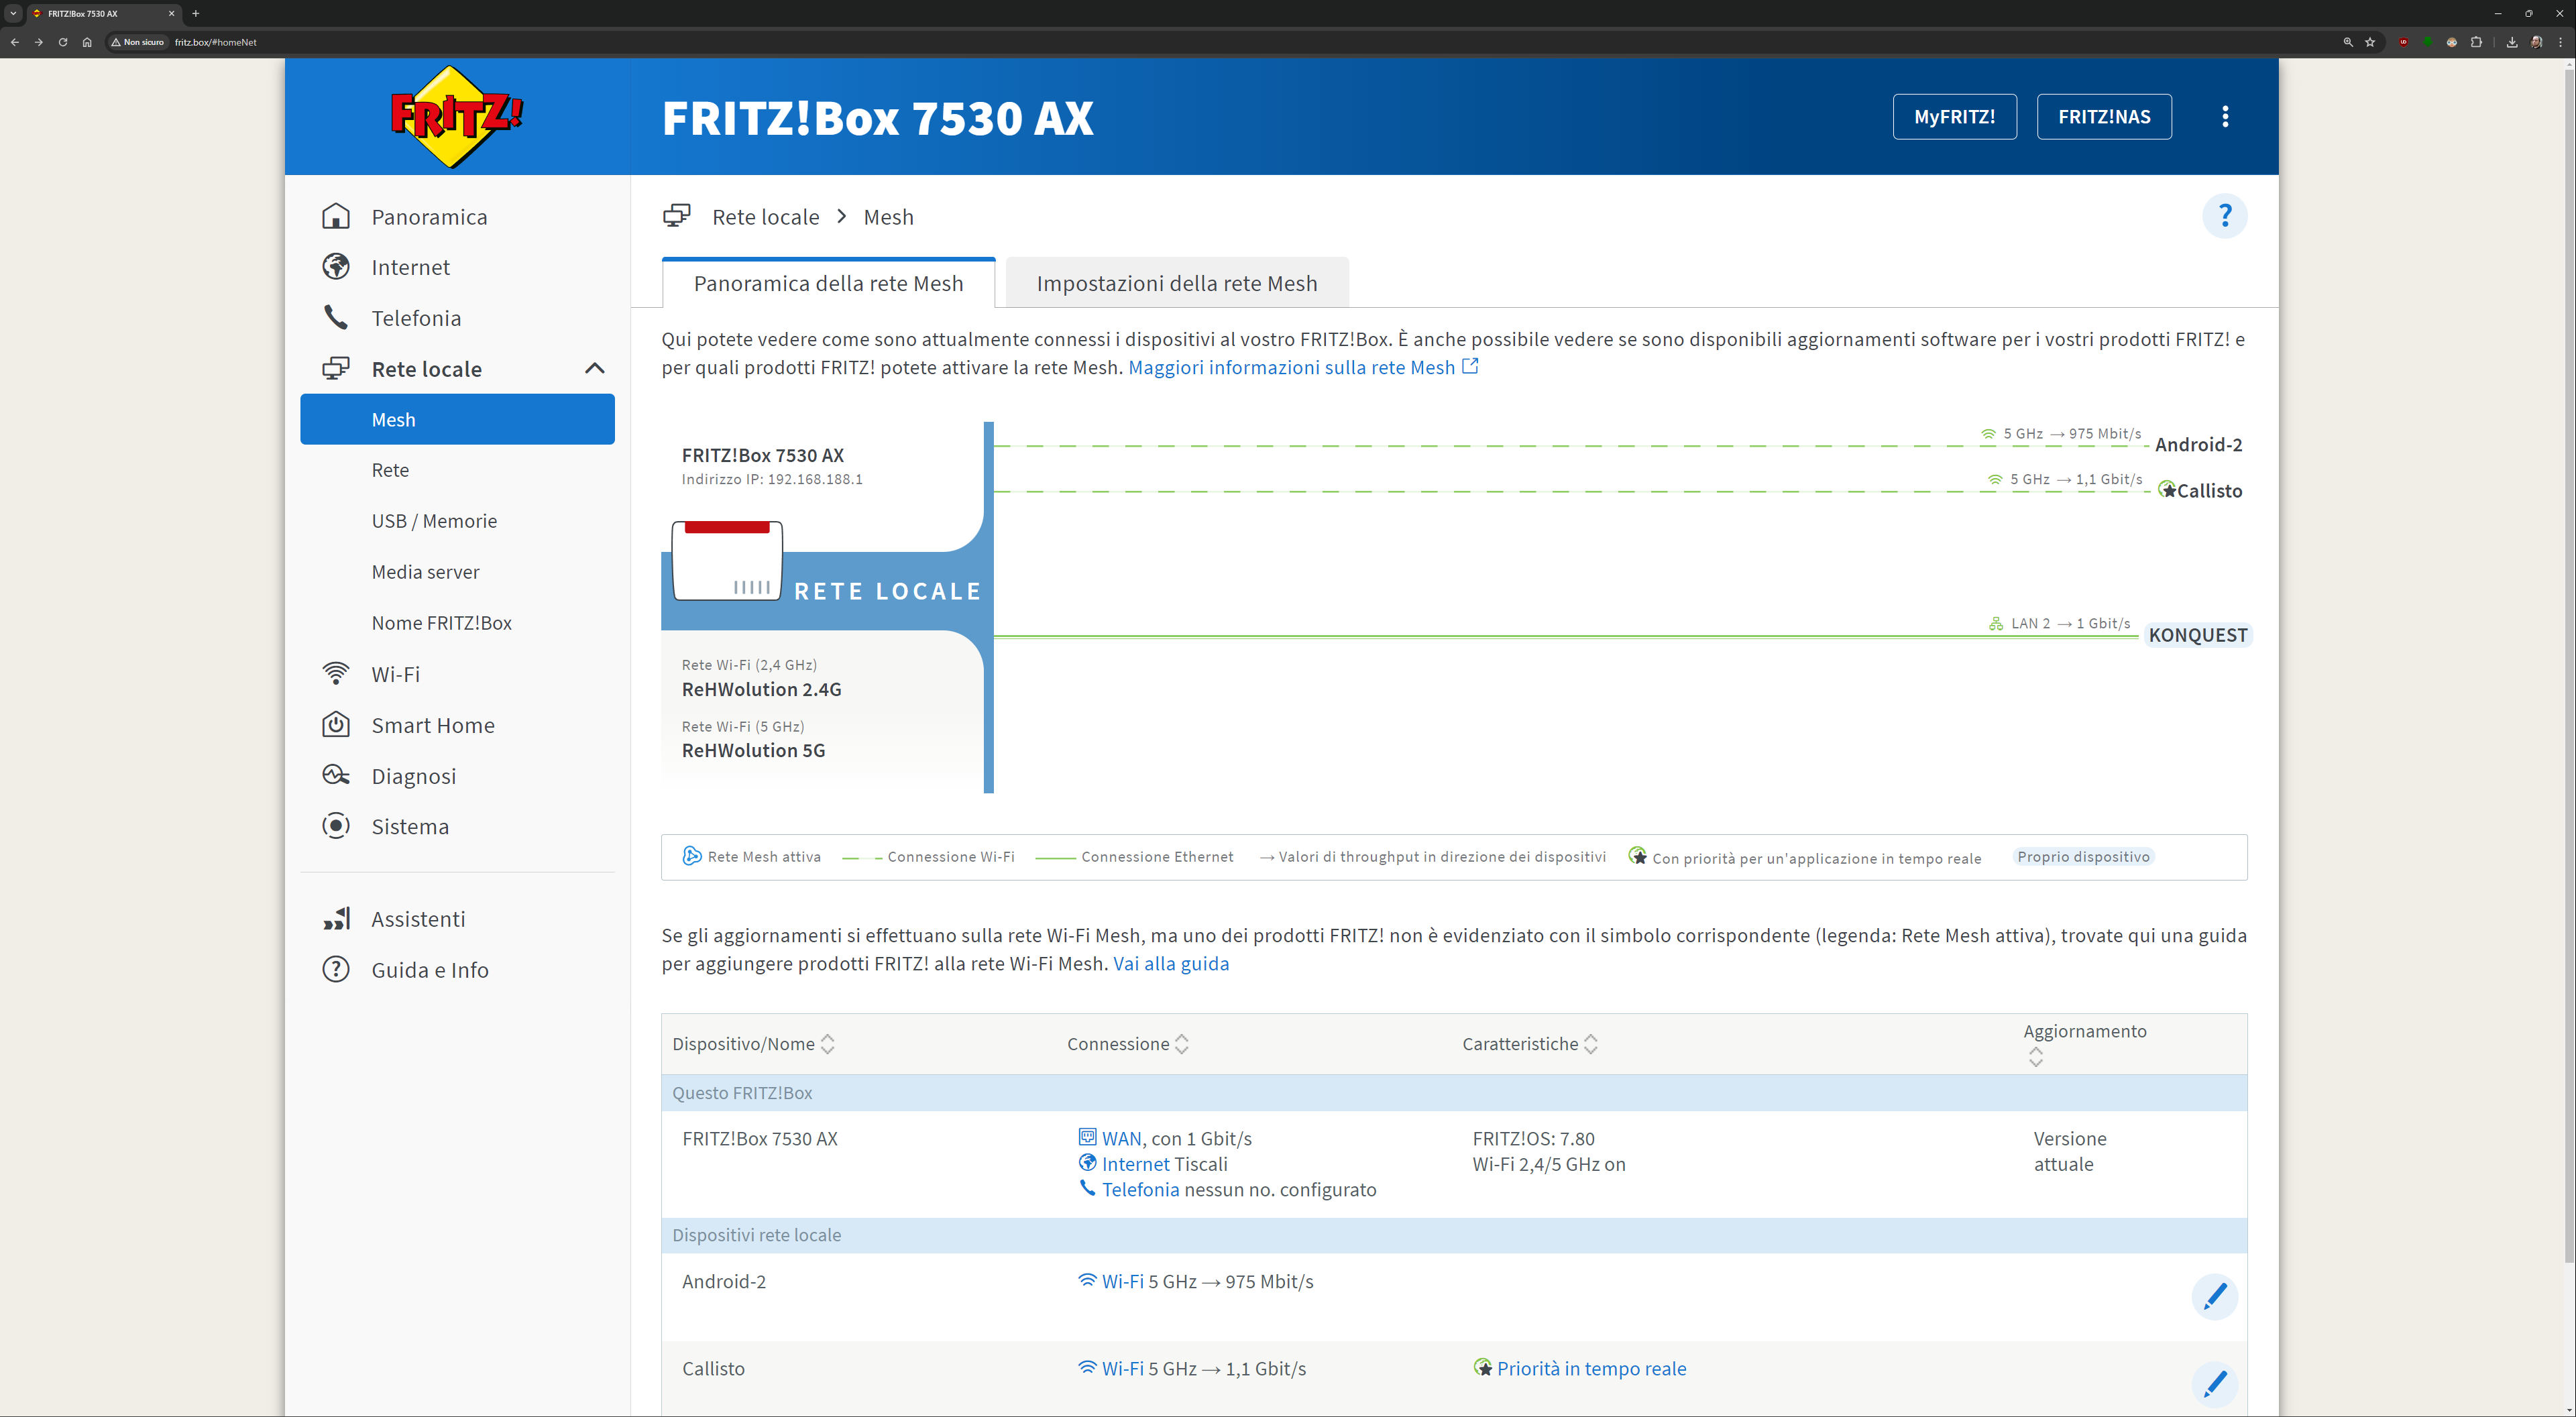Switch to Impostazioni della rete Mesh tab
This screenshot has height=1417, width=2576.
point(1176,283)
